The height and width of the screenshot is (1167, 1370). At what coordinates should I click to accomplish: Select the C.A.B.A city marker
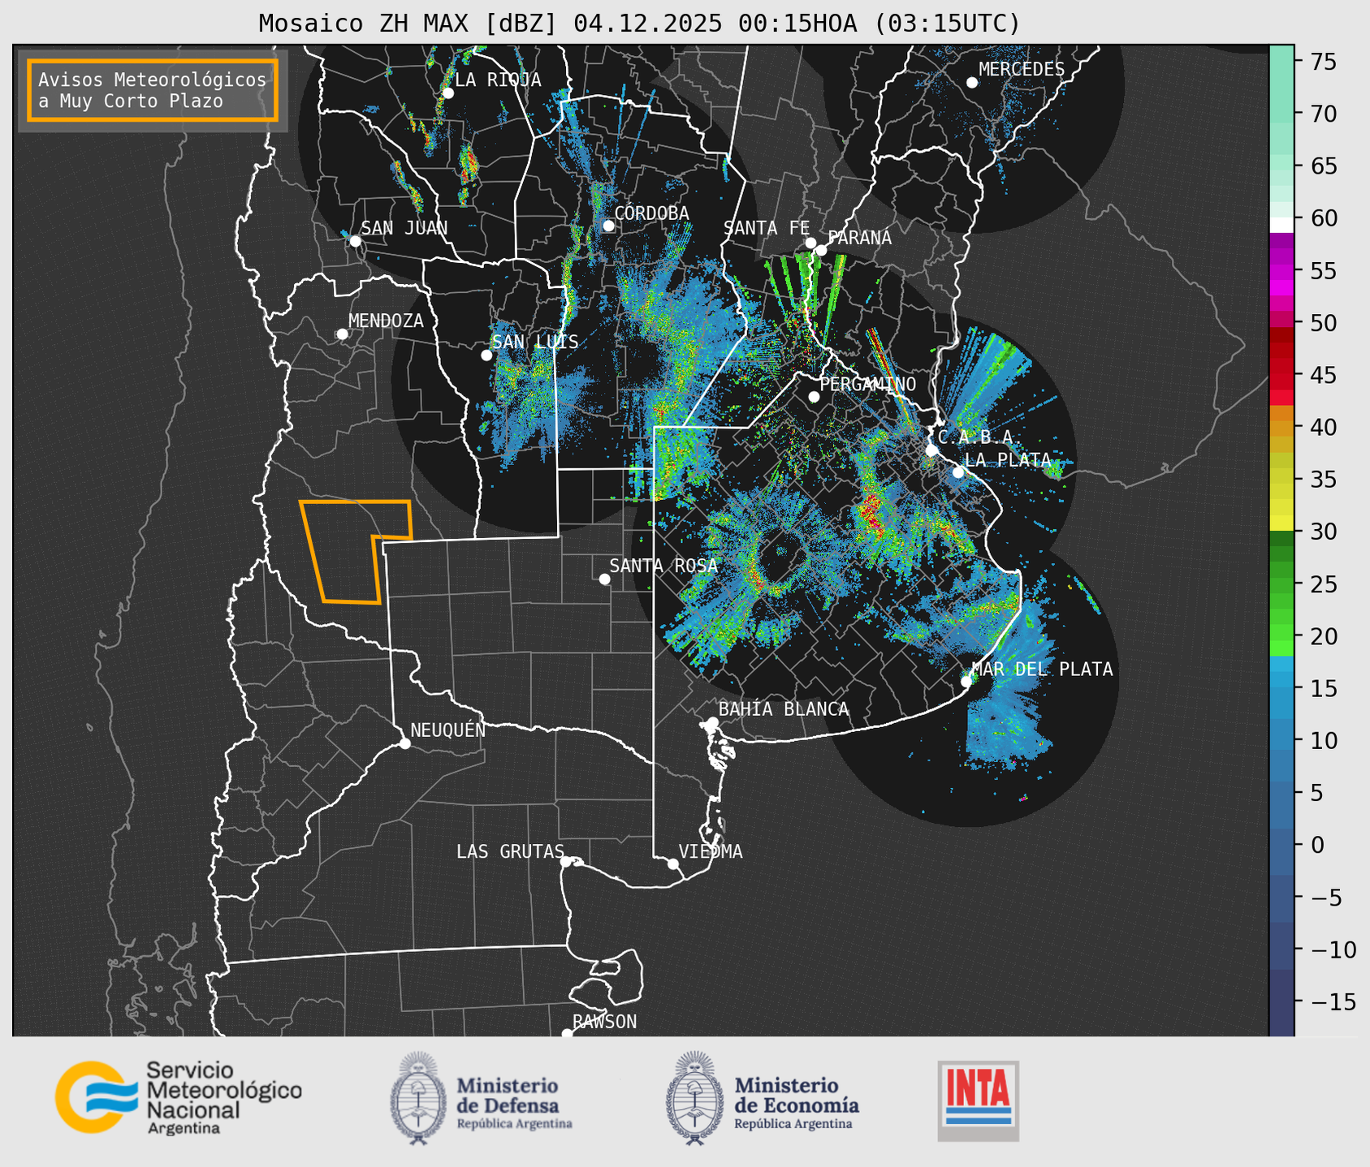point(931,450)
